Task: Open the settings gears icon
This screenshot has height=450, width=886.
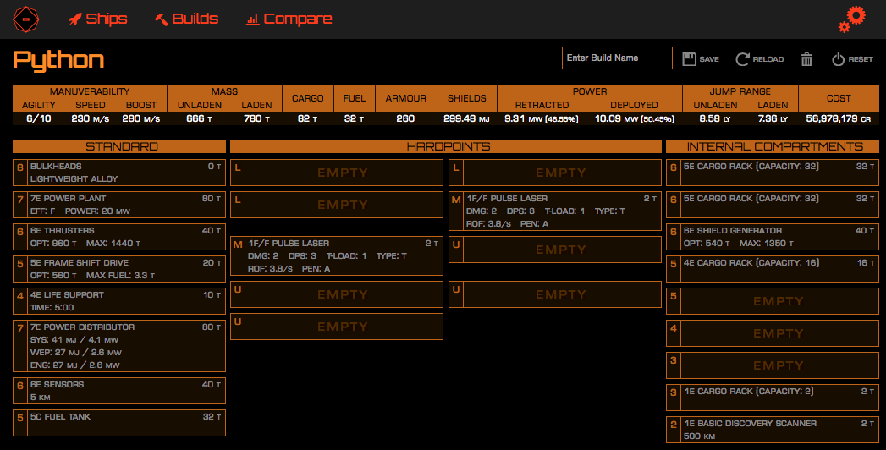Action: (852, 19)
